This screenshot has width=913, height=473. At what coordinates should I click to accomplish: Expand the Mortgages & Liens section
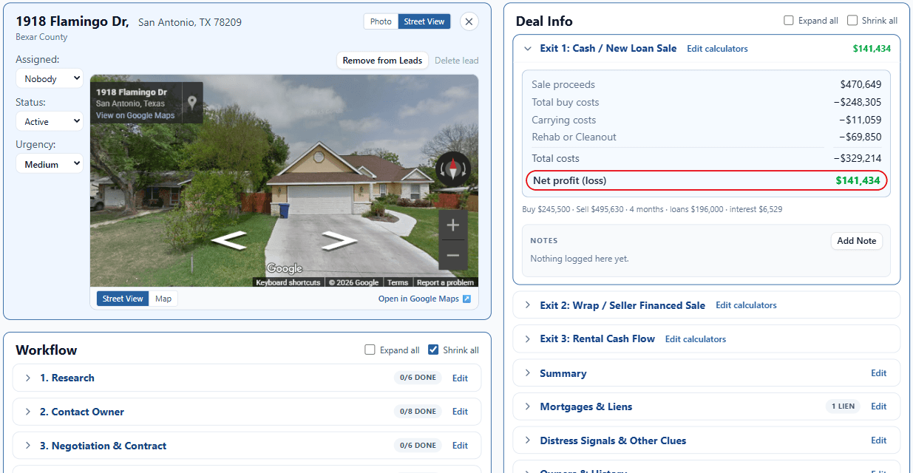tap(528, 406)
